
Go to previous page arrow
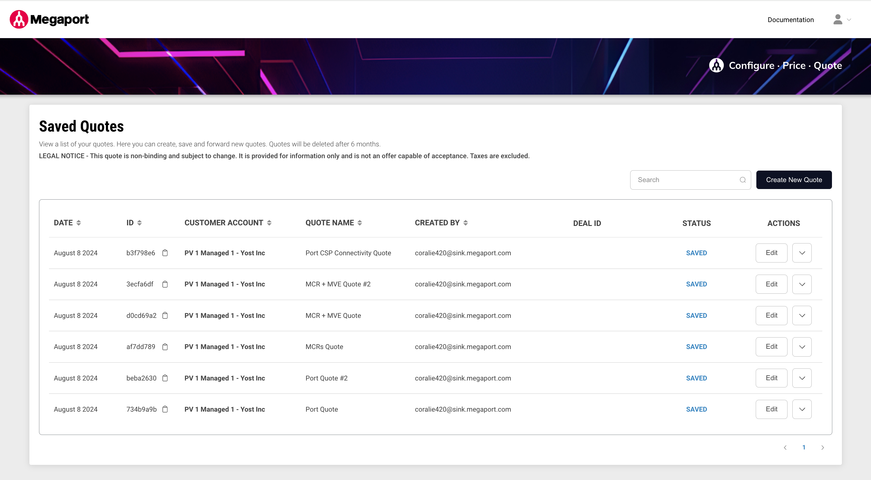click(785, 448)
